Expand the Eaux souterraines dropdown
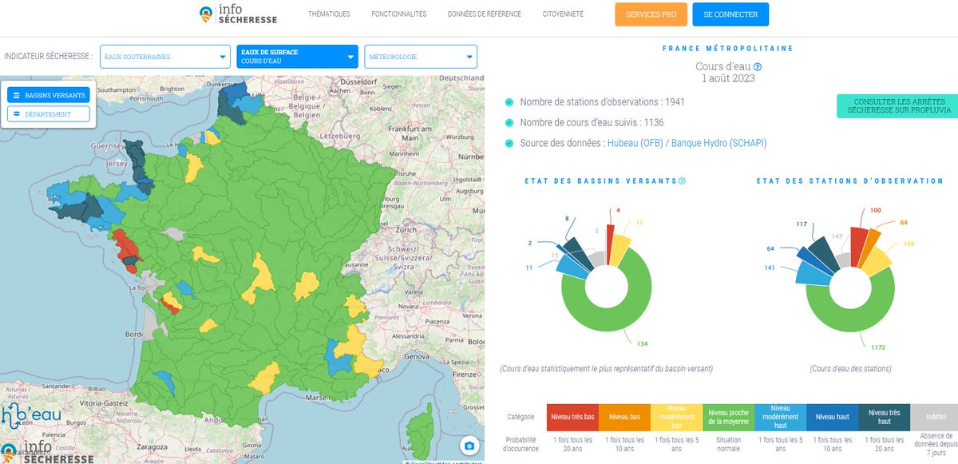This screenshot has height=464, width=958. (165, 57)
